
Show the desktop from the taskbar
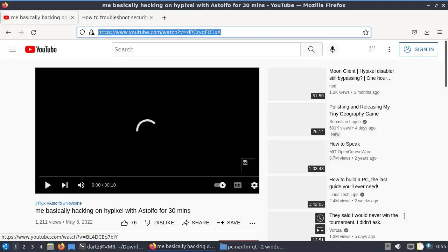(71, 247)
